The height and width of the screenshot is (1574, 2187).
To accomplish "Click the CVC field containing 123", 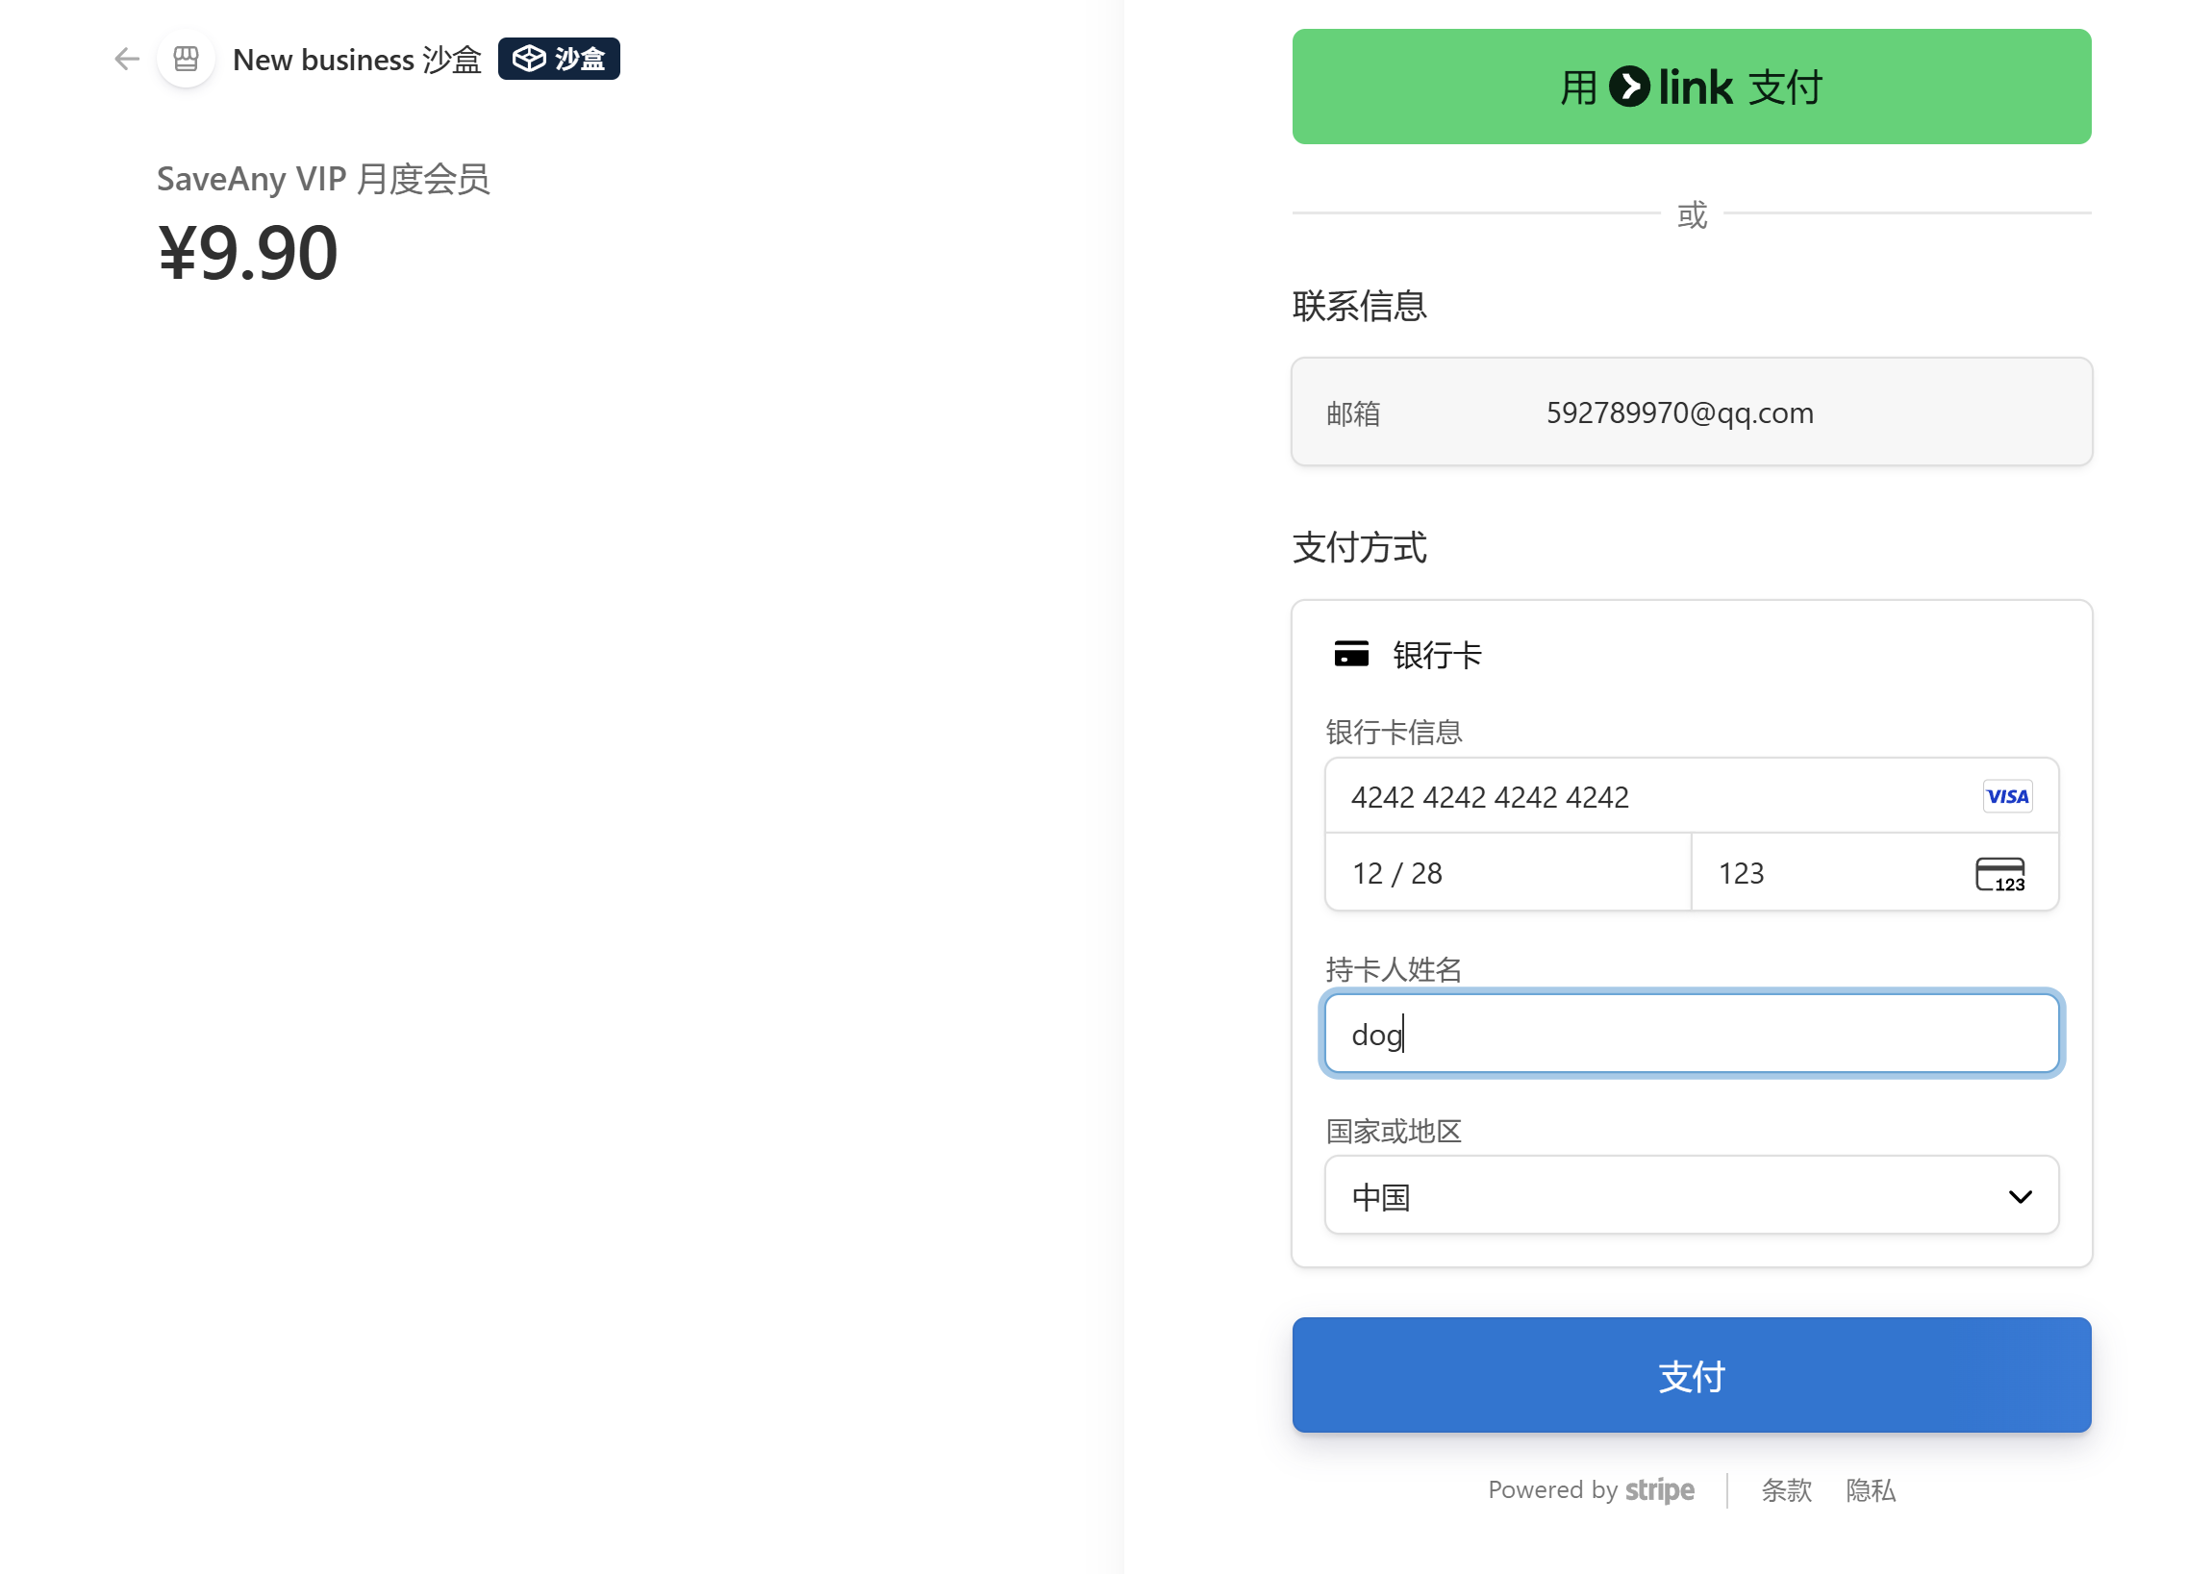I will tap(1822, 873).
